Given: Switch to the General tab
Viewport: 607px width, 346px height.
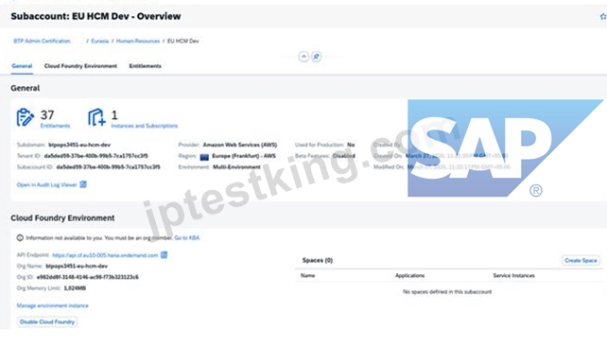Looking at the screenshot, I should tap(22, 66).
